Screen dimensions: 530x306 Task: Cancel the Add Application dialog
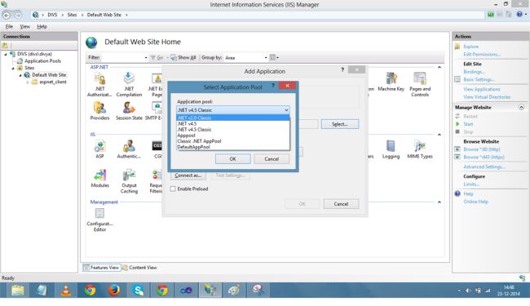pyautogui.click(x=341, y=204)
